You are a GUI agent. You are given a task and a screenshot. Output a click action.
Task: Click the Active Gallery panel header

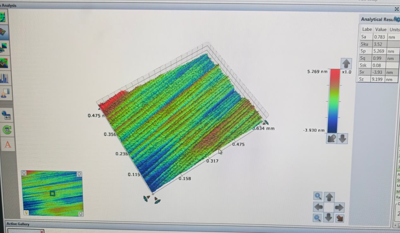(x=18, y=224)
